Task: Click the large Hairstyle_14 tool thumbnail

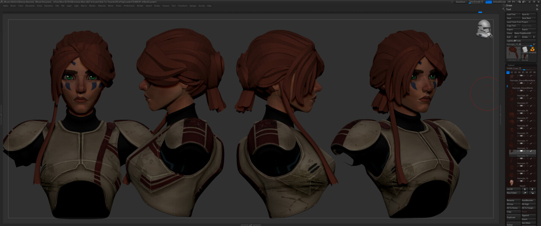Action: point(514,54)
